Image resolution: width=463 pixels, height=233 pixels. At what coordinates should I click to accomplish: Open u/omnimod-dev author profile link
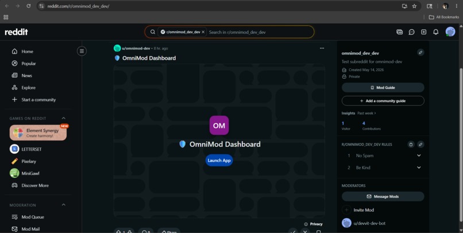point(136,48)
